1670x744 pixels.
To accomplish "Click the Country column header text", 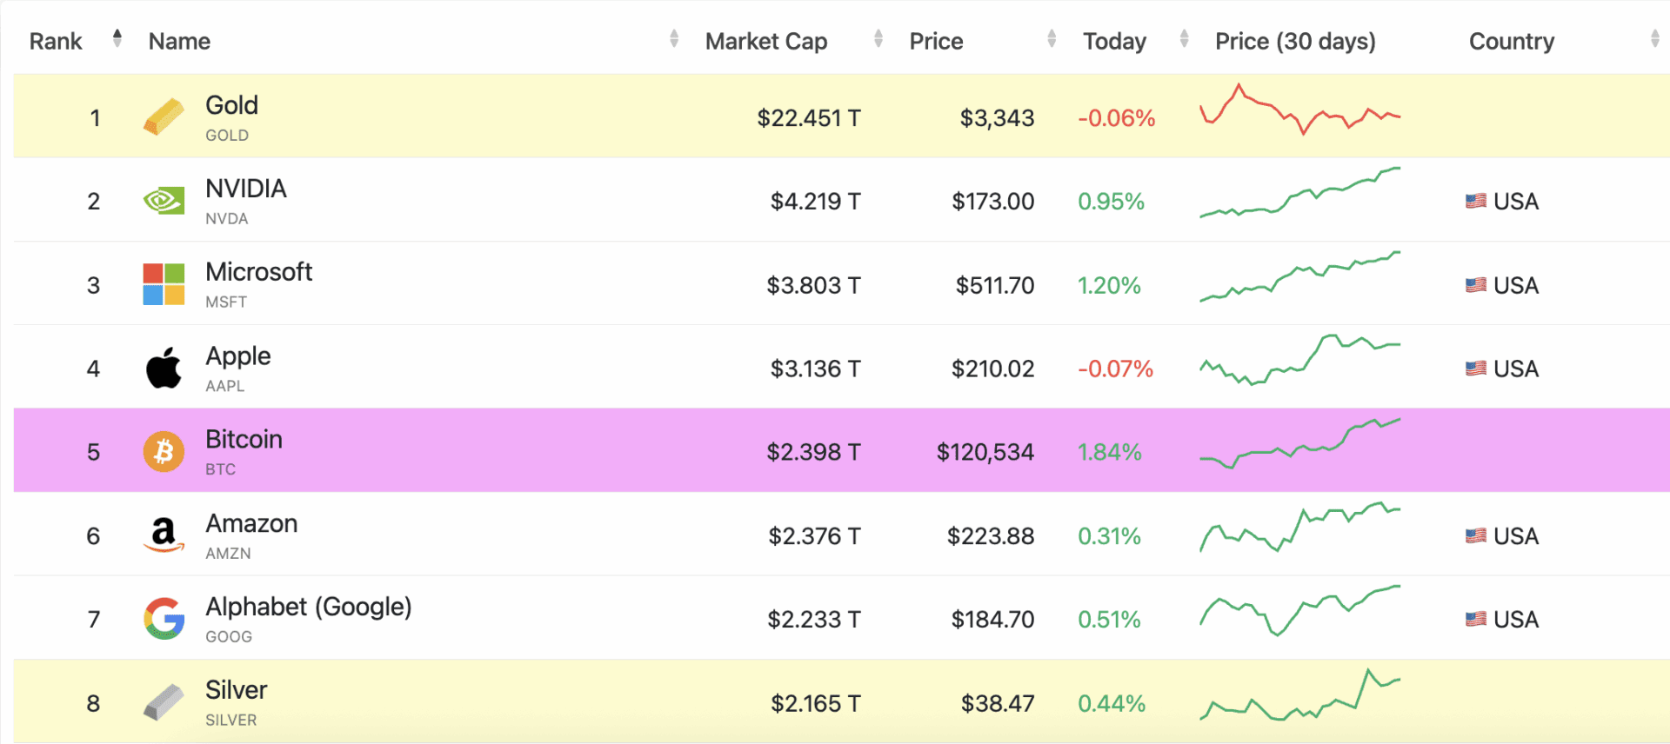I will [1511, 41].
